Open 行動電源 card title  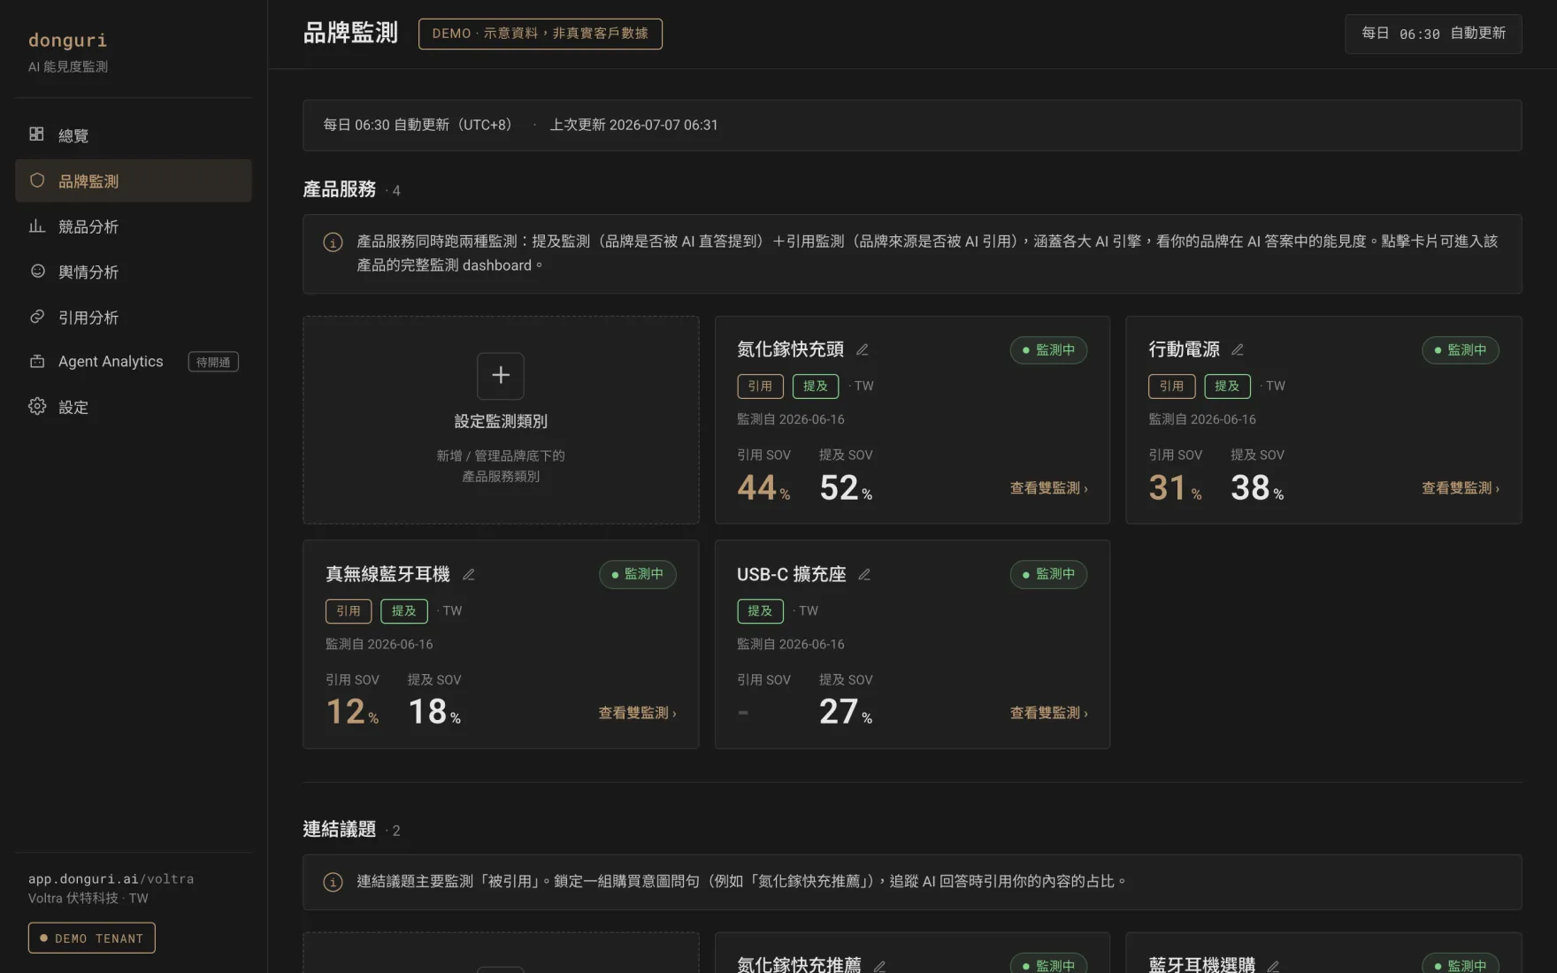click(1184, 349)
